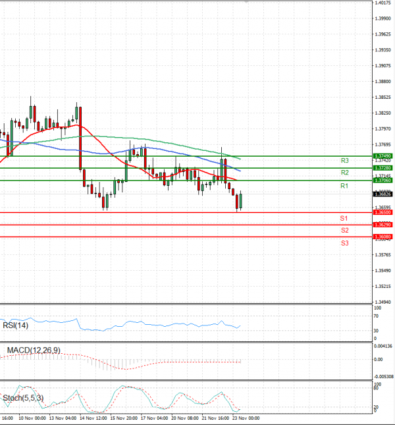The image size is (395, 425).
Task: Click the S3 support label
Action: [344, 243]
